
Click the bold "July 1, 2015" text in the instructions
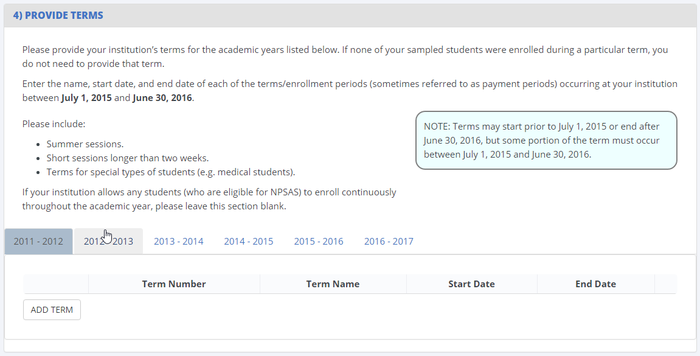86,97
